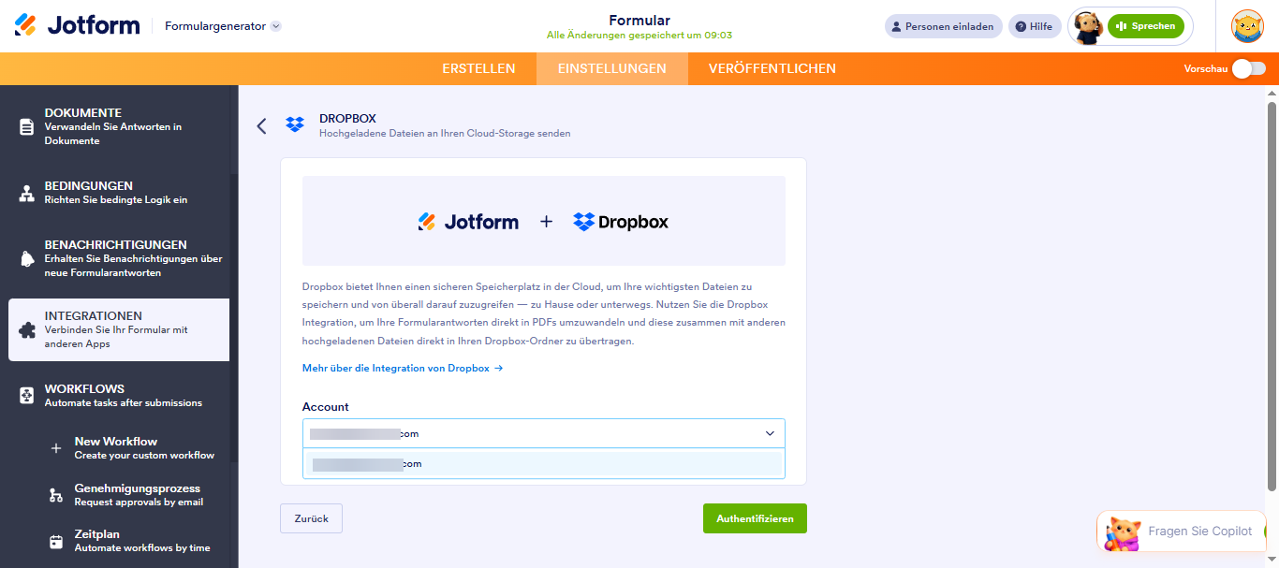
Task: Click the Jotform logo
Action: point(77,25)
